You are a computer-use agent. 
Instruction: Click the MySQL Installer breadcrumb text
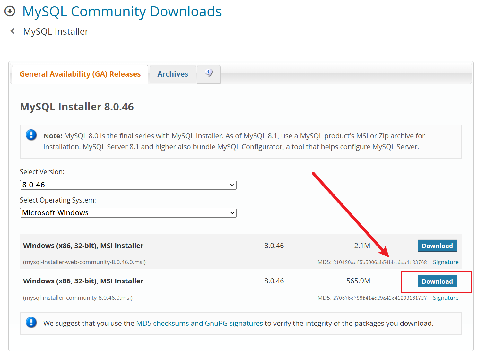[56, 31]
